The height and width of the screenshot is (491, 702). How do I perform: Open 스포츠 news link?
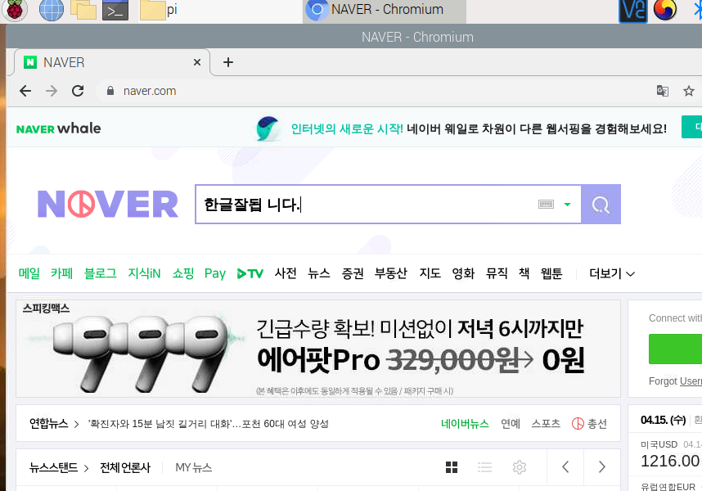point(546,423)
